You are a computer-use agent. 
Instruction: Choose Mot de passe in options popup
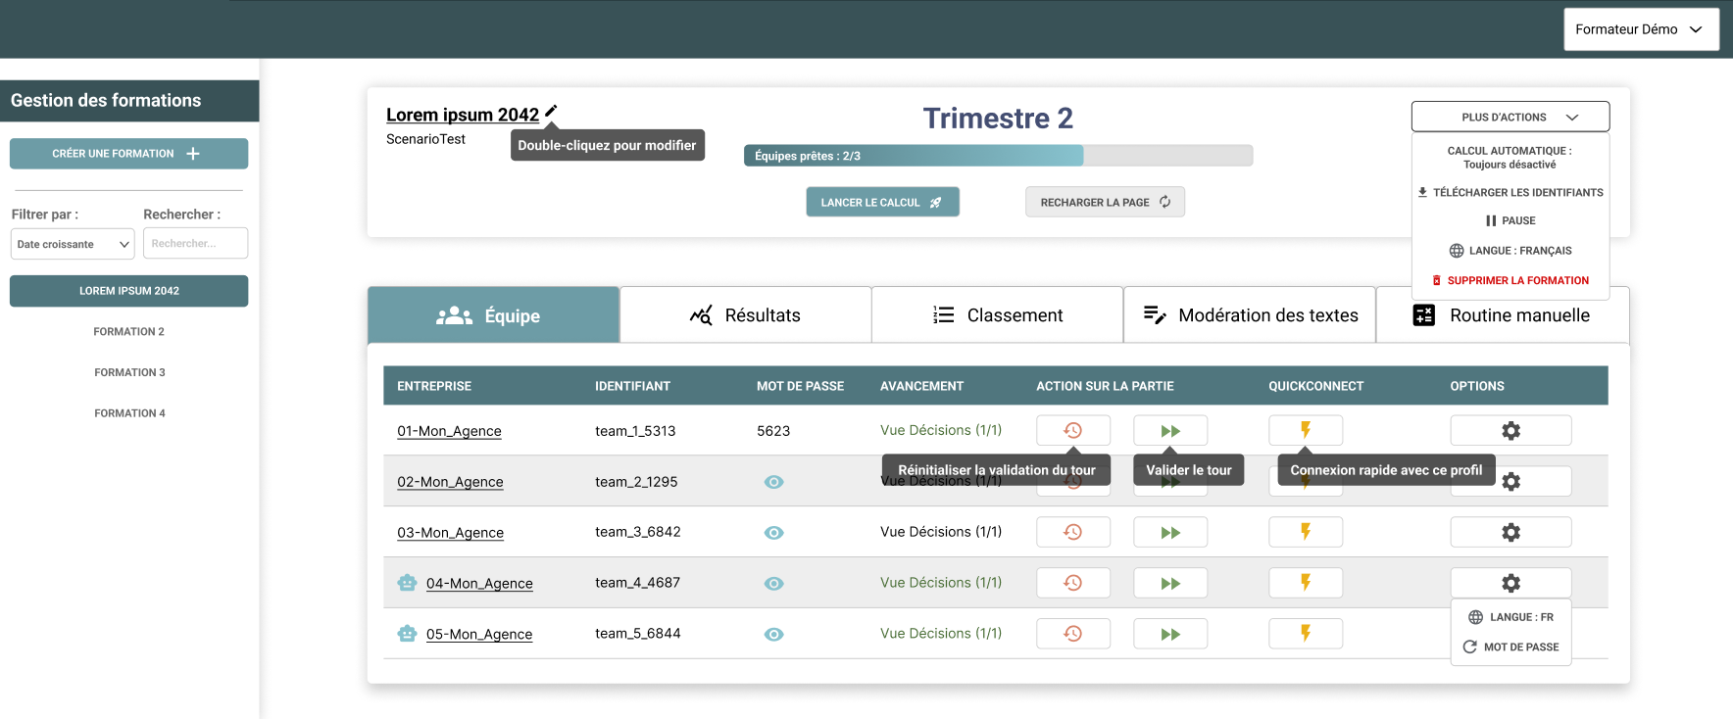1510,647
